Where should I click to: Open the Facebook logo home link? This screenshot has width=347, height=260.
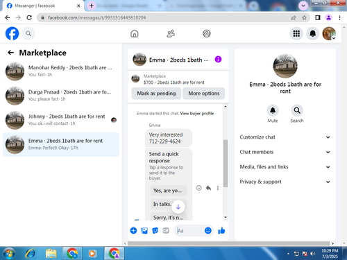tap(12, 33)
